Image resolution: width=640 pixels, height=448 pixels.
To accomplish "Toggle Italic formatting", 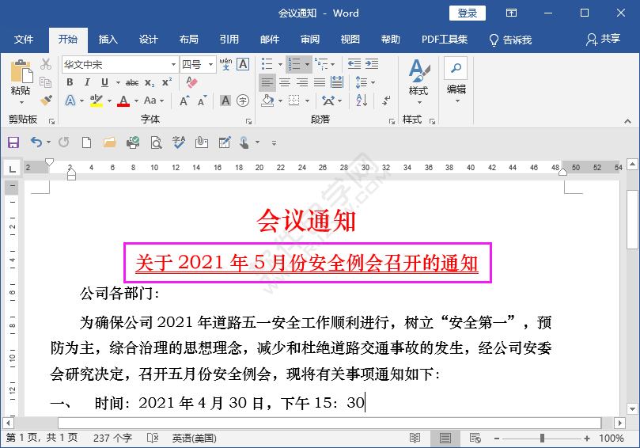I will click(87, 82).
